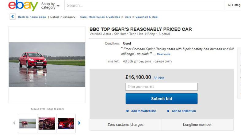
Task: Click the eye icon beside Watch list
Action: tap(128, 111)
